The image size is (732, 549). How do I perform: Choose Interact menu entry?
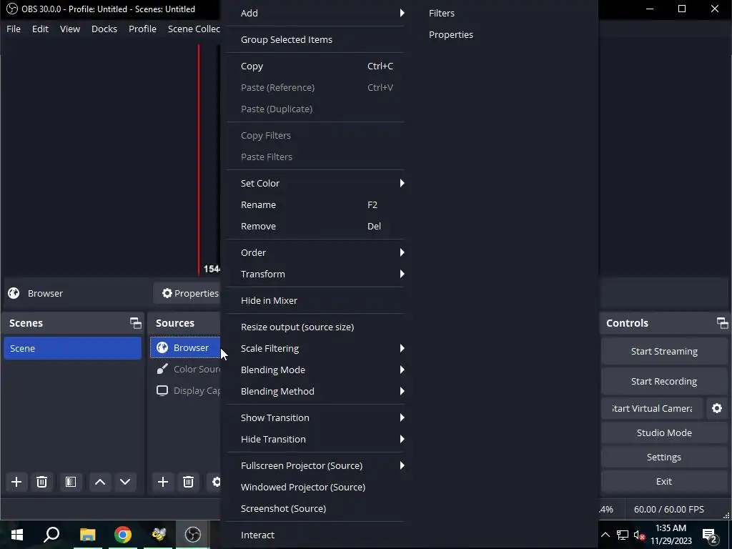315,535
